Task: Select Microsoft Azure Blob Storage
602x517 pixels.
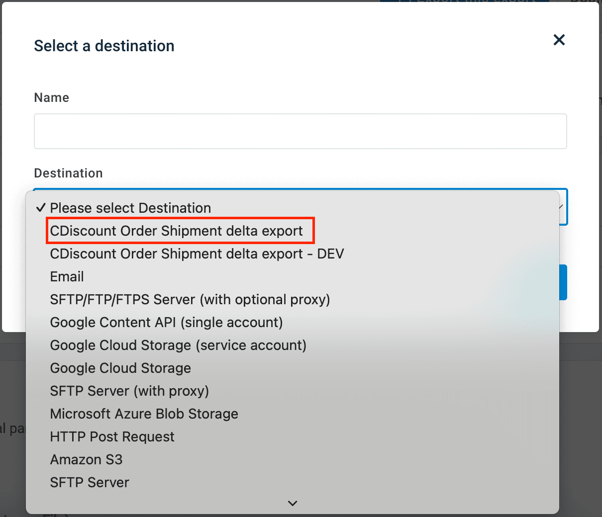Action: [144, 414]
